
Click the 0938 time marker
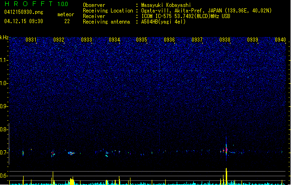tap(225, 40)
